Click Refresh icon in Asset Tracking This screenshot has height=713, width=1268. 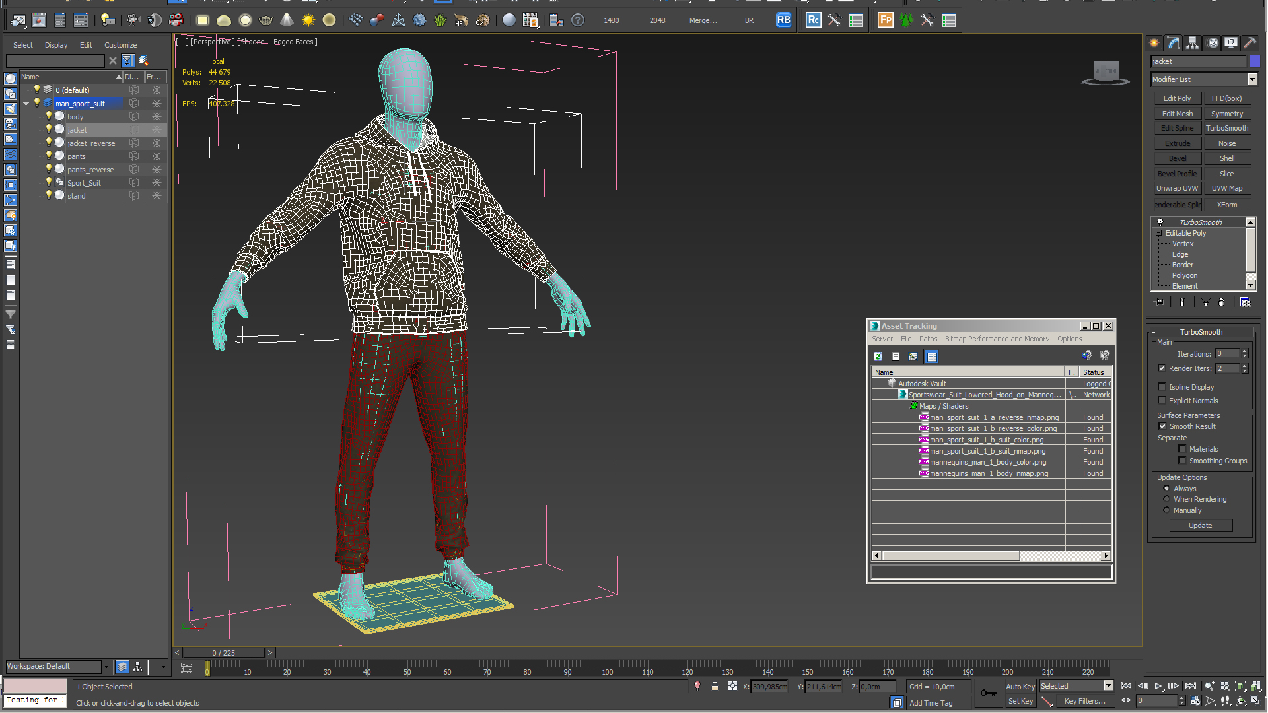[x=878, y=356]
